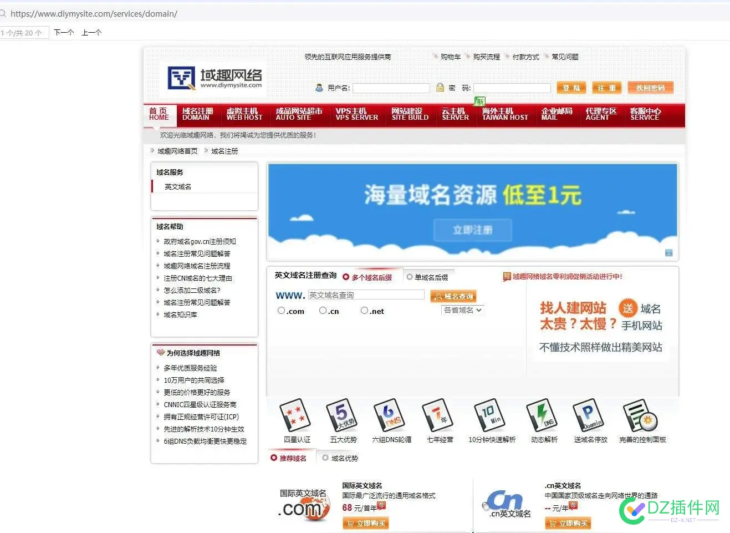The width and height of the screenshot is (730, 533).
Task: Open the 购买流程 link
Action: coord(486,57)
